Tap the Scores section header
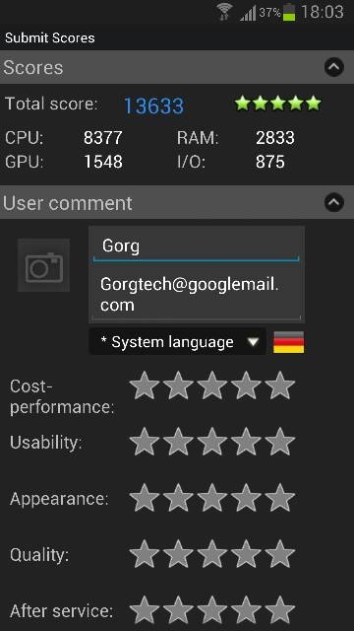Screen dimensions: 354x631 click(177, 67)
